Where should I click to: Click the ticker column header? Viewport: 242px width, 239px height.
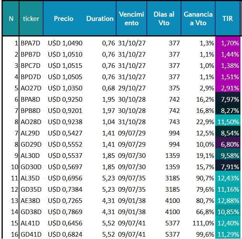coord(31,19)
